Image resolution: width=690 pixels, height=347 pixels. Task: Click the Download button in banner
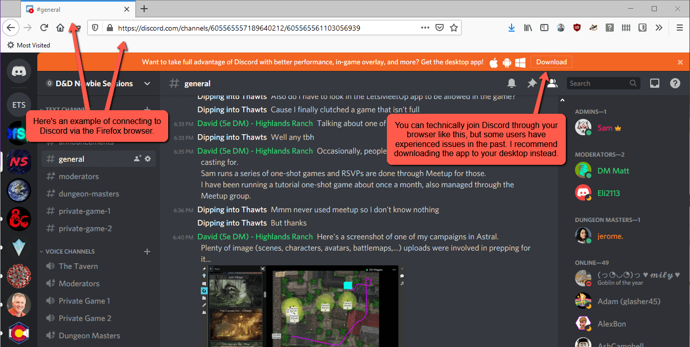click(551, 62)
